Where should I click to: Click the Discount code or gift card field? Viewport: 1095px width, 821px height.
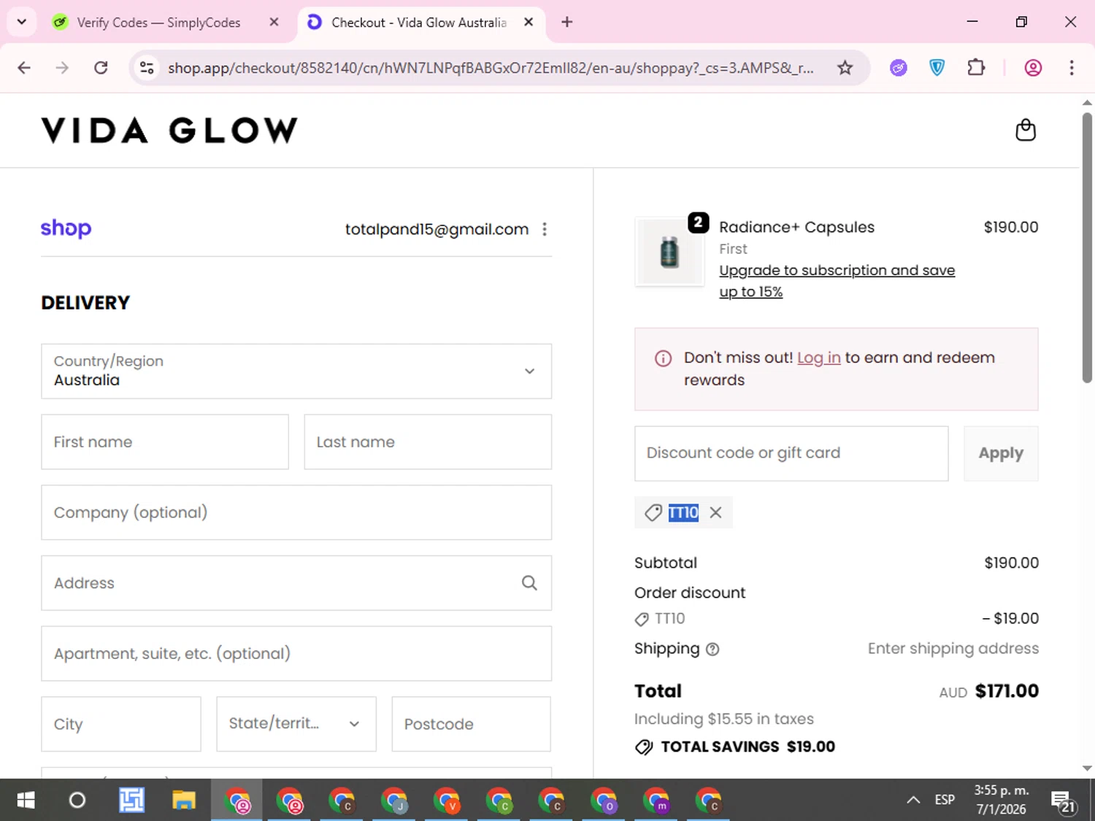[791, 453]
